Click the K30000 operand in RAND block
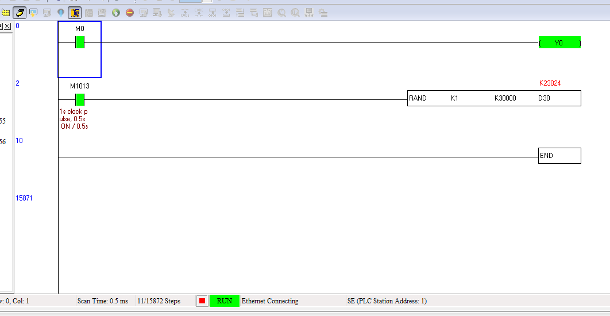This screenshot has width=610, height=316. 505,98
